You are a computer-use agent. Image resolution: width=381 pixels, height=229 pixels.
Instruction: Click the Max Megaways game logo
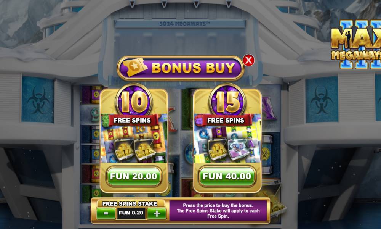[x=356, y=44]
